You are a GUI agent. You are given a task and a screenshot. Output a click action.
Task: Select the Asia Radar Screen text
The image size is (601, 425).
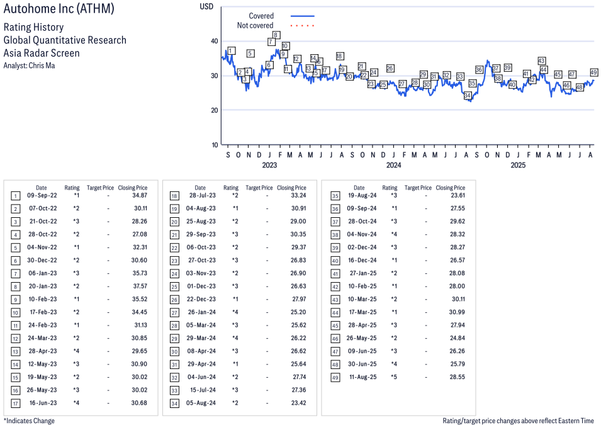pyautogui.click(x=42, y=53)
